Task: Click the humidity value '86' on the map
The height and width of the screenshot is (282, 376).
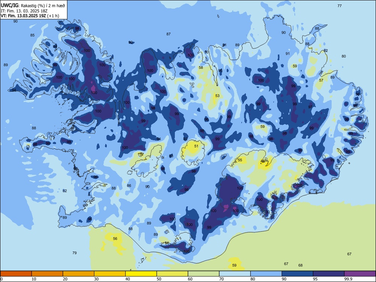Action: click(x=129, y=186)
